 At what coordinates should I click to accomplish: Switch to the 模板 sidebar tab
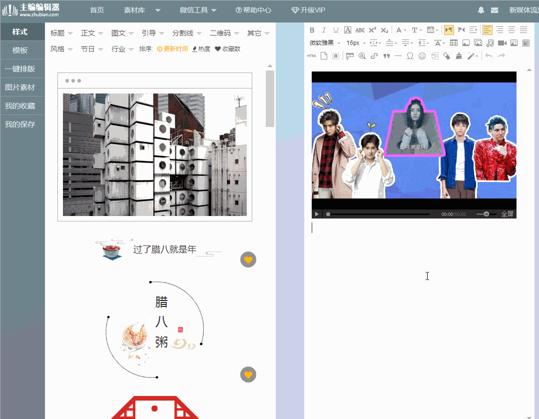point(22,49)
